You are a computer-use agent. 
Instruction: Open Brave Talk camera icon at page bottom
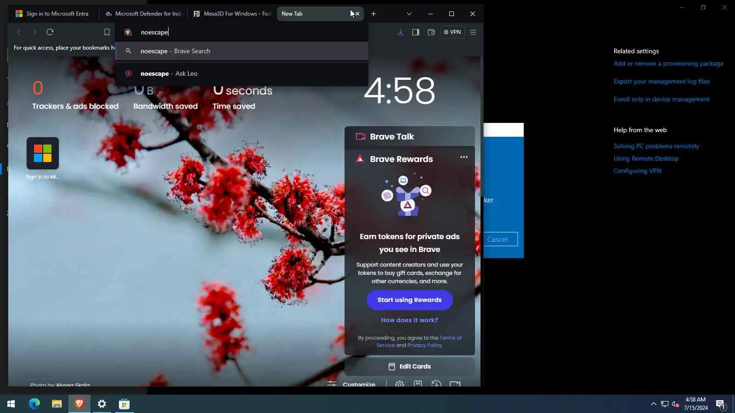(x=455, y=384)
